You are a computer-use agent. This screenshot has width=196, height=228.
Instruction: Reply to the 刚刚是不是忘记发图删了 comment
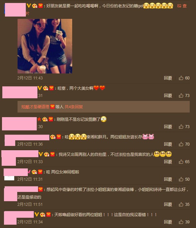[168, 127]
